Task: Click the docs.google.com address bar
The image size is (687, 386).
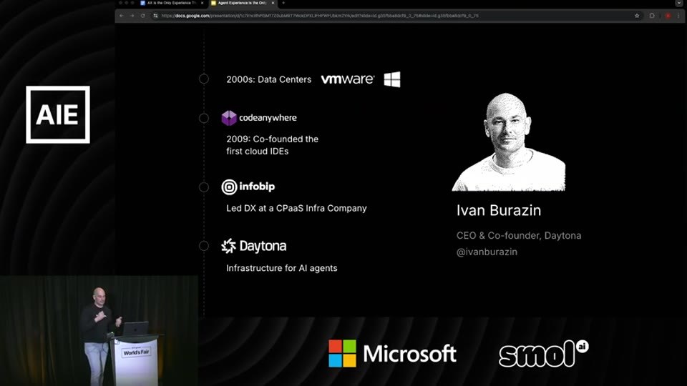Action: (319, 16)
